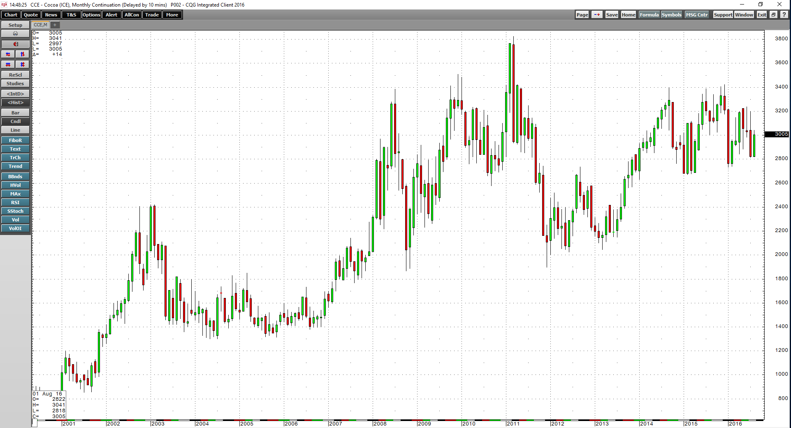Activate the TrCh trend channel tool
The width and height of the screenshot is (791, 428).
point(15,158)
